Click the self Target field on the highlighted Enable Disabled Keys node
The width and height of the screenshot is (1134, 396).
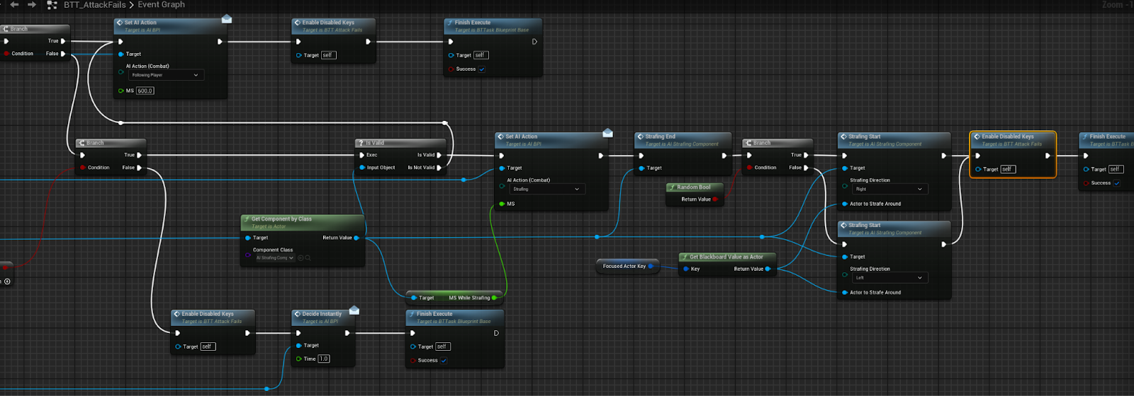pos(1007,169)
